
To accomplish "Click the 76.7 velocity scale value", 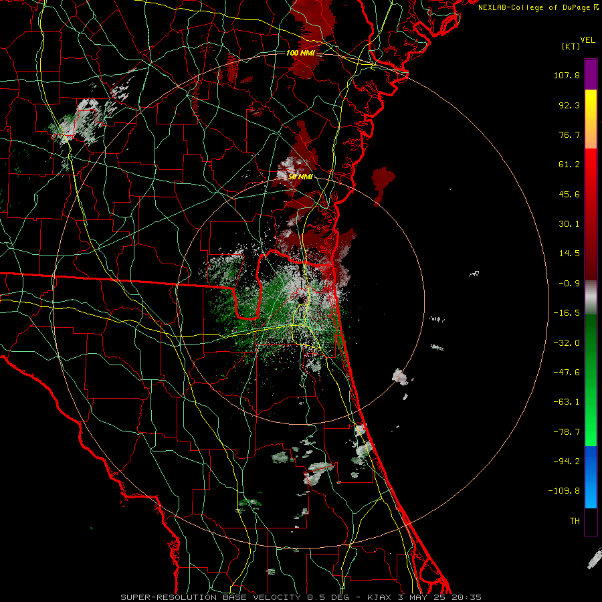I will (x=569, y=134).
